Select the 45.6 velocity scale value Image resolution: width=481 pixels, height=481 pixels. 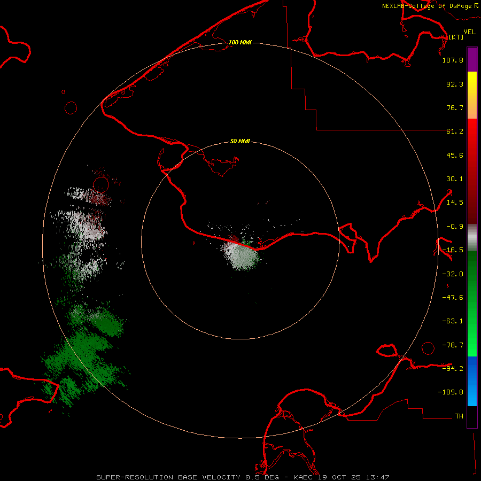[455, 155]
